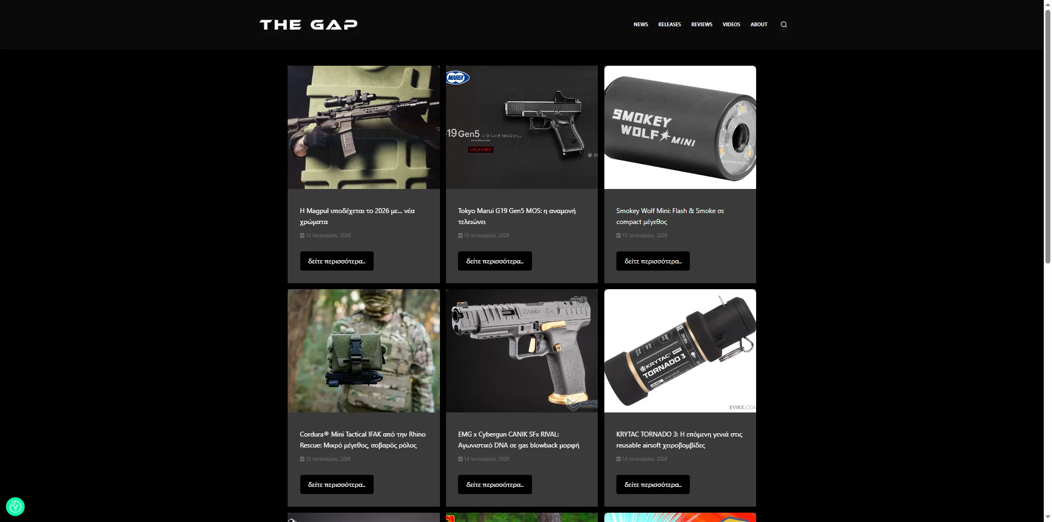The height and width of the screenshot is (522, 1052).
Task: Click calendar icon on the Magpul post date
Action: (302, 236)
